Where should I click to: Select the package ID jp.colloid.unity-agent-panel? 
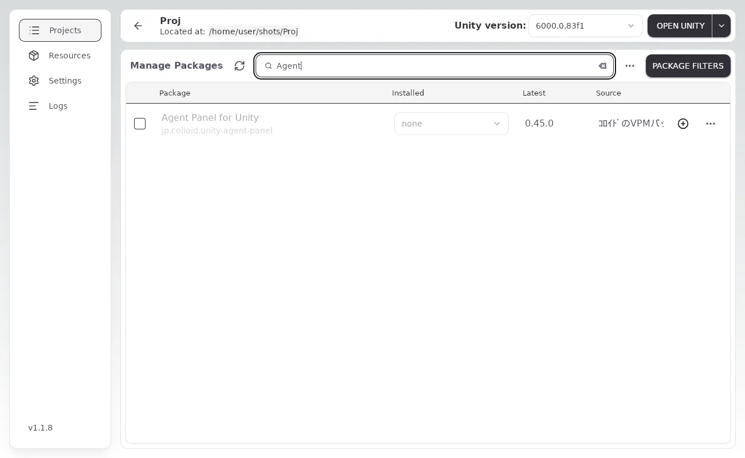pos(217,131)
